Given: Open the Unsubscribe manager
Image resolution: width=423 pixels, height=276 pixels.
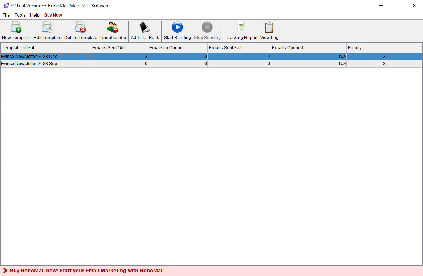Looking at the screenshot, I should coord(113,30).
